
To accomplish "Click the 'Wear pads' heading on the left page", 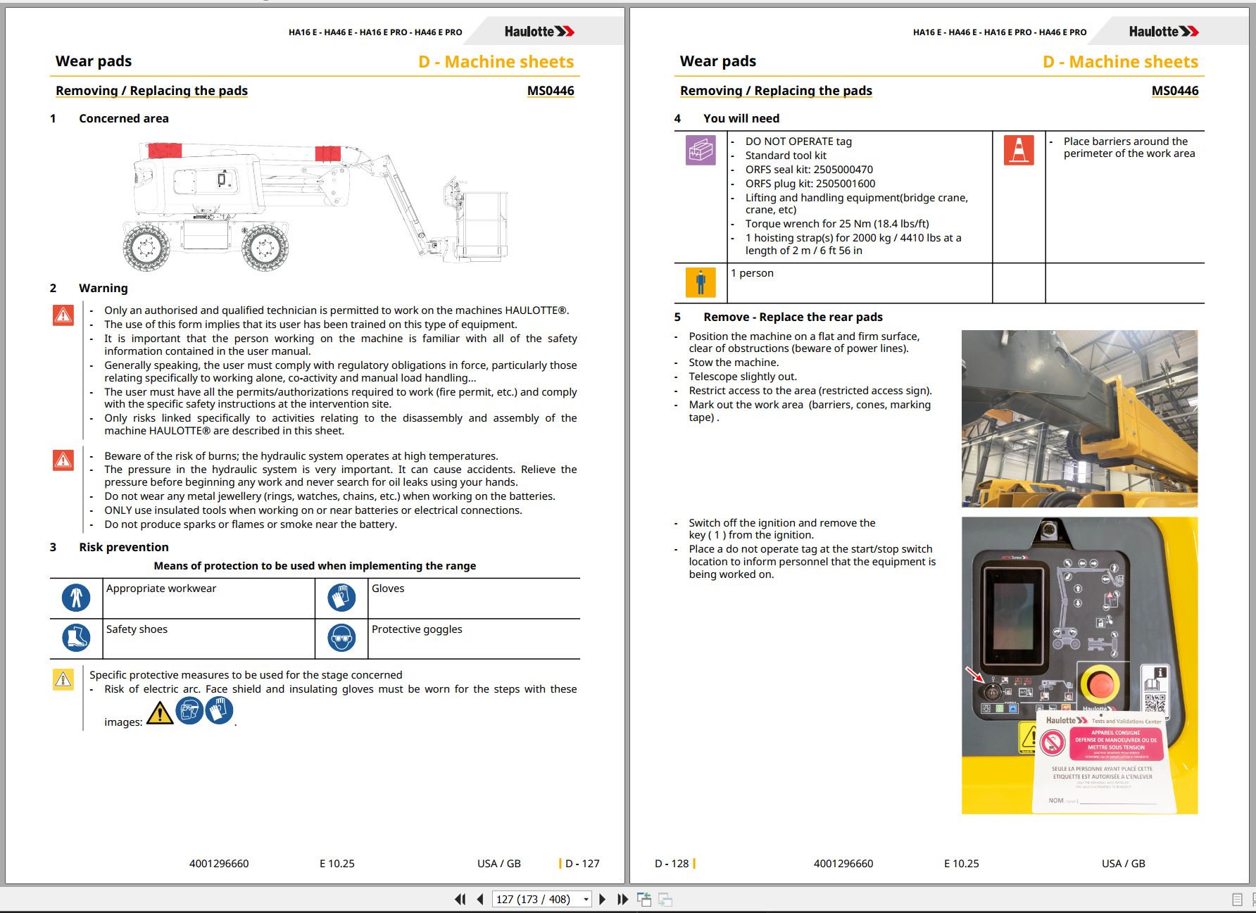I will pos(94,61).
